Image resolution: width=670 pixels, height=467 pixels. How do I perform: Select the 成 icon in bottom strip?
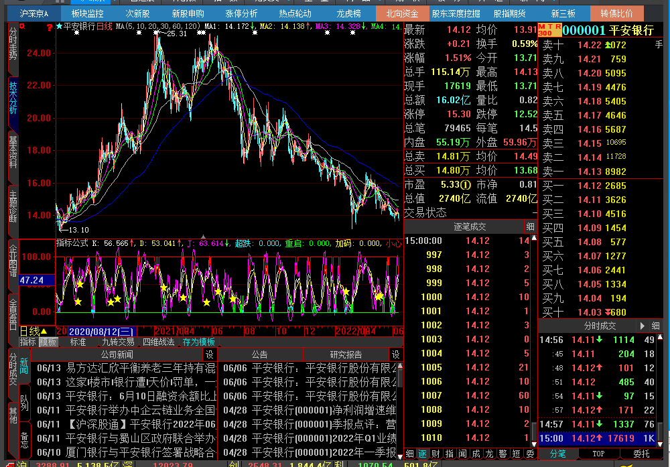476,454
